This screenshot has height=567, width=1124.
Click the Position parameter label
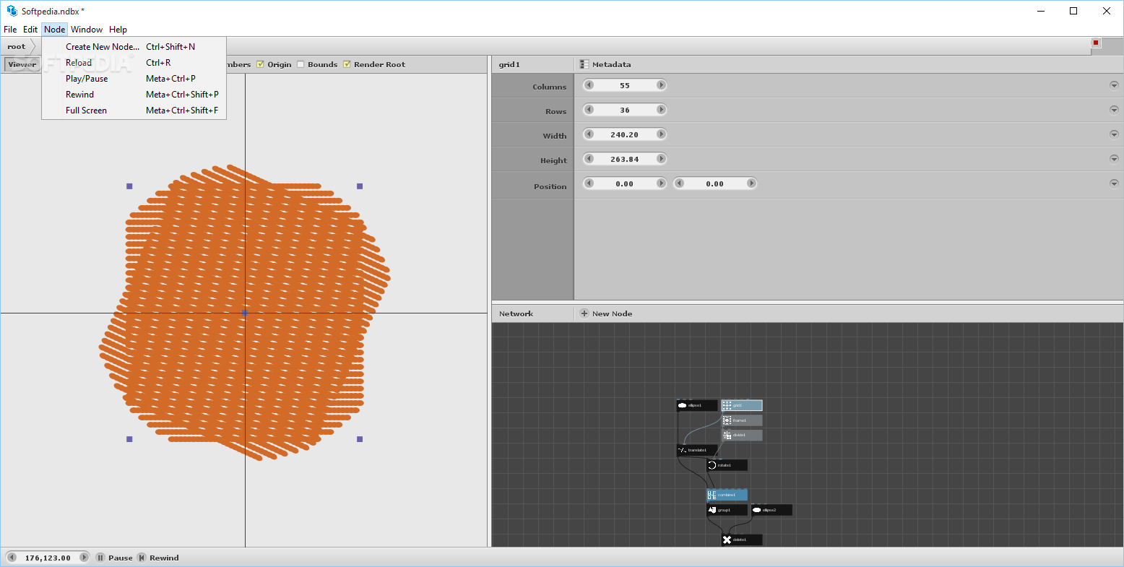click(x=550, y=186)
